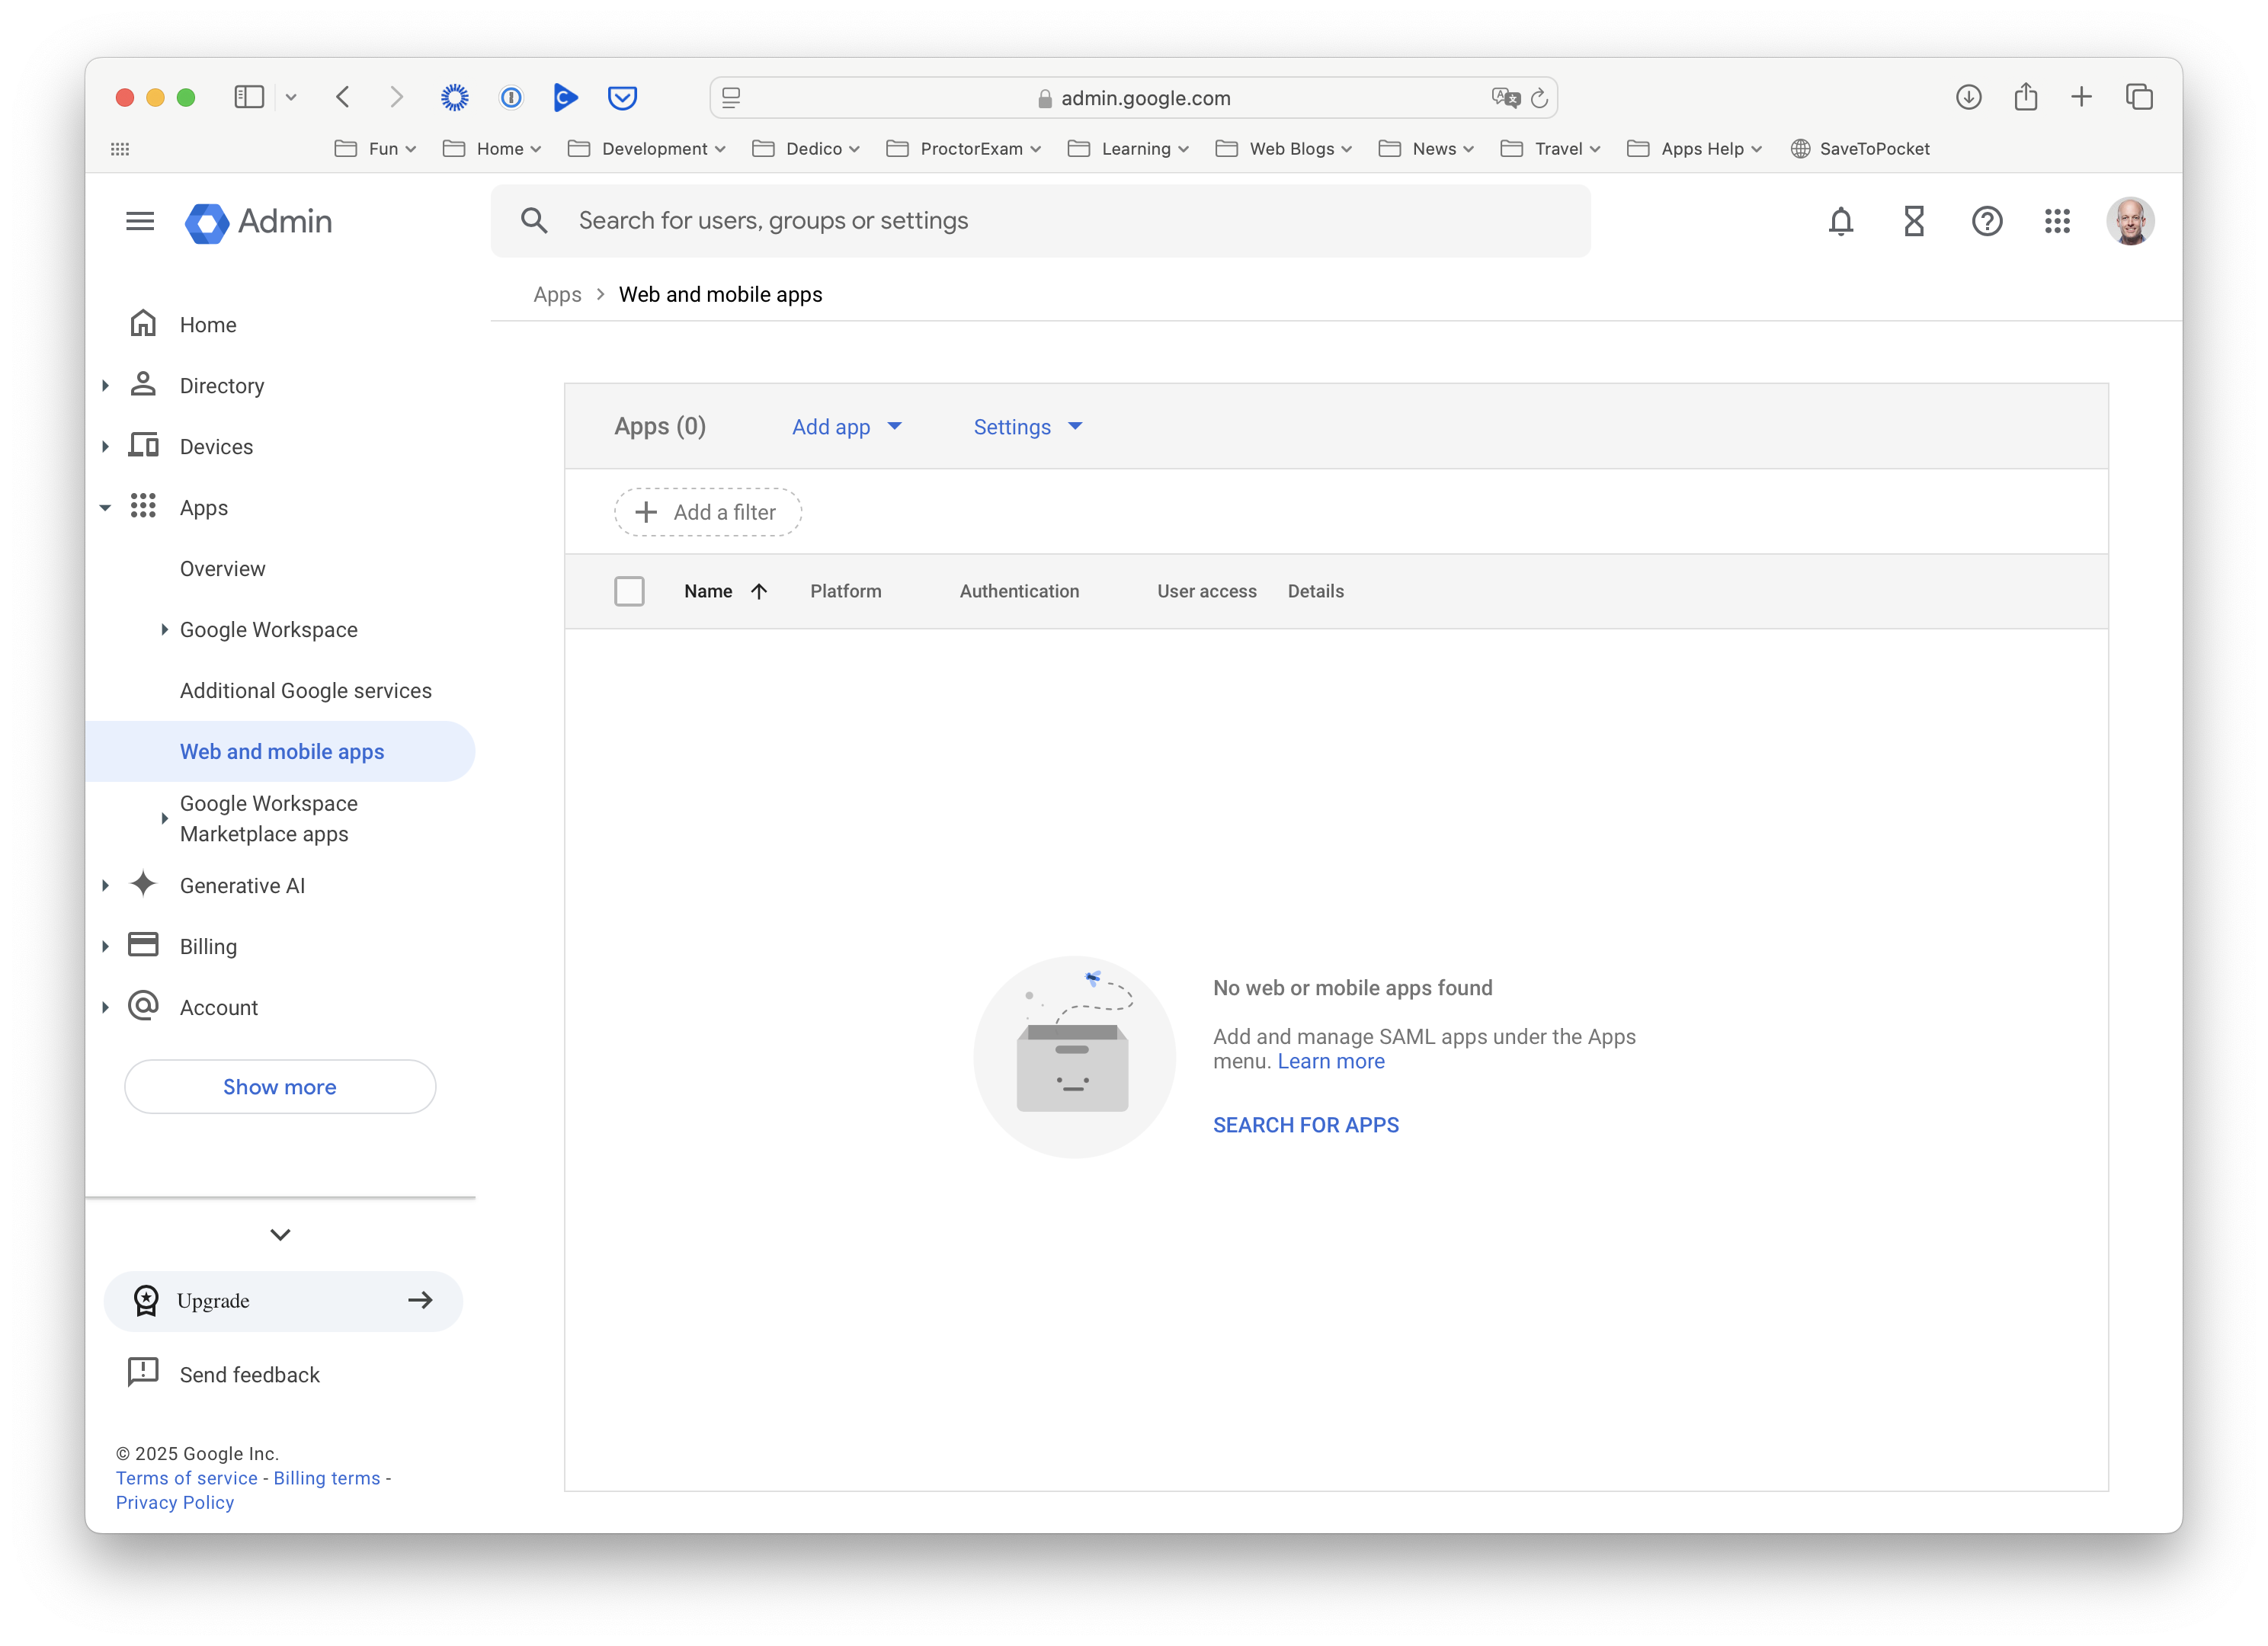Click the Send feedback icon
2268x1646 pixels.
click(143, 1372)
